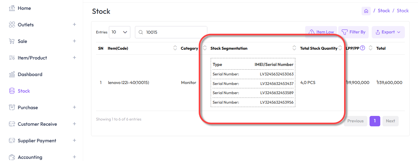The width and height of the screenshot is (418, 161).
Task: Click the Purchase box icon
Action: click(x=12, y=108)
